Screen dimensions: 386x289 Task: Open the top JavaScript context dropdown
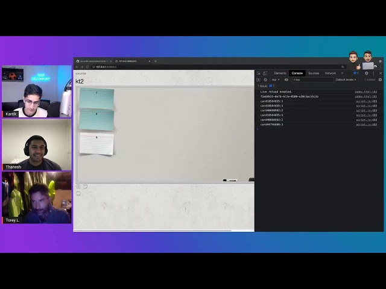[x=276, y=80]
